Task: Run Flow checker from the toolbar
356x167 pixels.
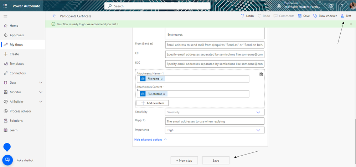Action: pyautogui.click(x=325, y=16)
